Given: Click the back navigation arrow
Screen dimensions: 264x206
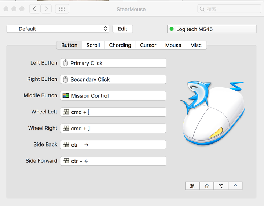Looking at the screenshot, I should (35, 9).
